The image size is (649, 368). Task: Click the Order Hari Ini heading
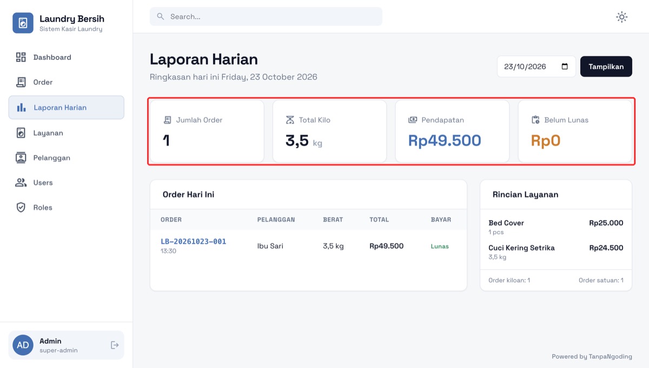pyautogui.click(x=188, y=194)
